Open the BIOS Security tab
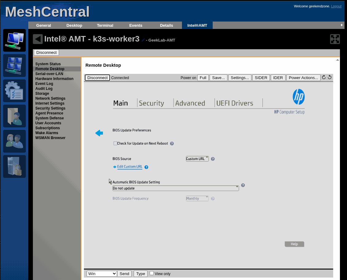 pyautogui.click(x=152, y=103)
